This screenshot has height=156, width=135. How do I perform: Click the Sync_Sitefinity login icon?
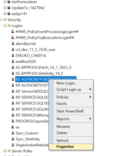[x=13, y=139]
